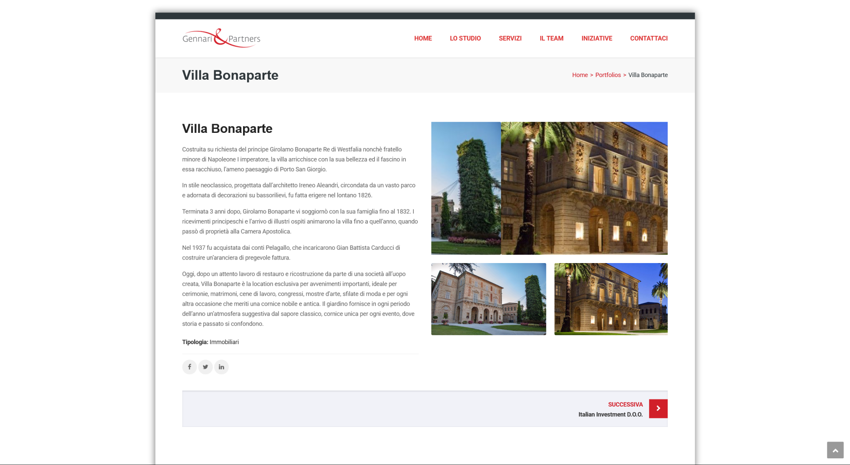Click the scroll-to-top arrow button
The height and width of the screenshot is (465, 850).
pyautogui.click(x=835, y=450)
